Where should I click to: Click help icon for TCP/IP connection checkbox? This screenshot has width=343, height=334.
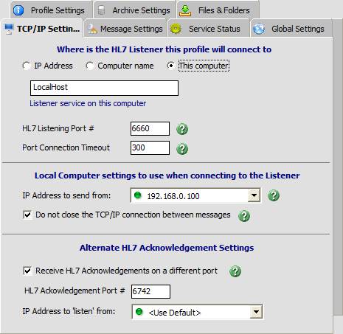[x=244, y=216]
